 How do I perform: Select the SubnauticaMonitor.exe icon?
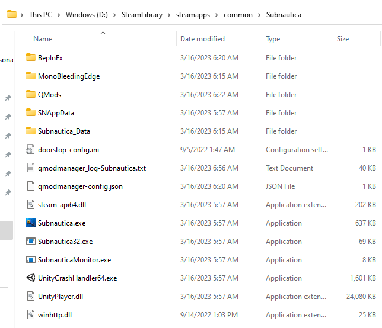[x=31, y=260]
